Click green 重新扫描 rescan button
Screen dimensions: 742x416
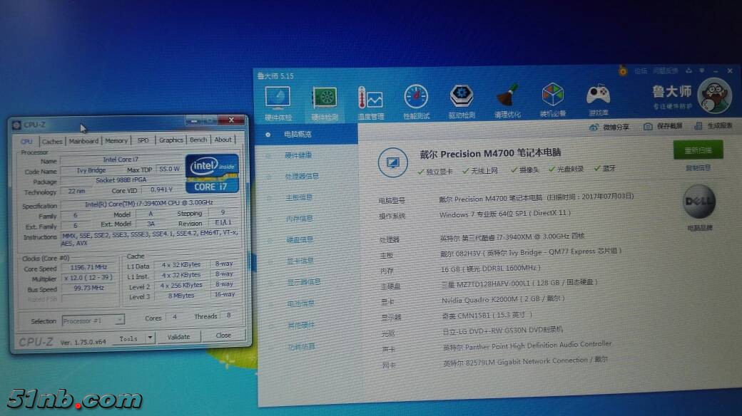click(698, 150)
